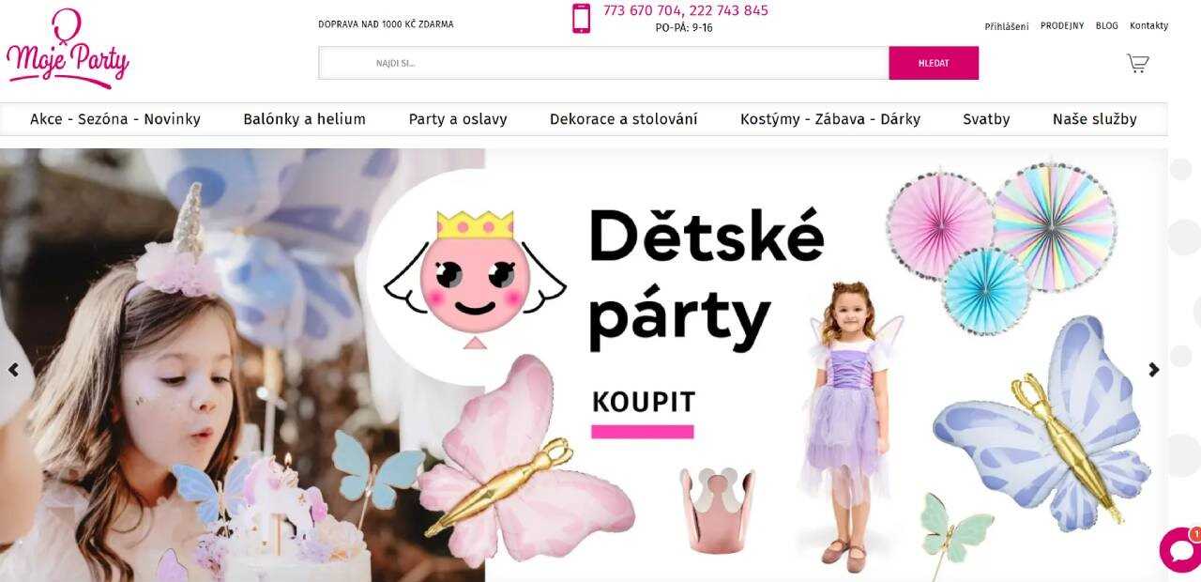Viewport: 1201px width, 582px height.
Task: Go to previous slide arrow
Action: (x=13, y=370)
